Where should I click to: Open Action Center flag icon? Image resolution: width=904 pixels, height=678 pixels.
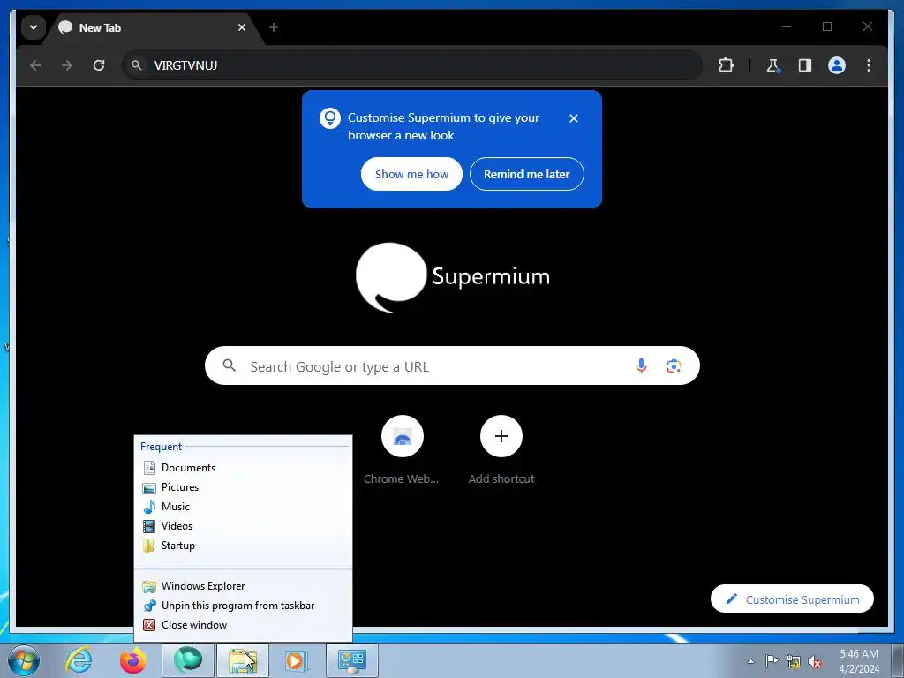[772, 661]
